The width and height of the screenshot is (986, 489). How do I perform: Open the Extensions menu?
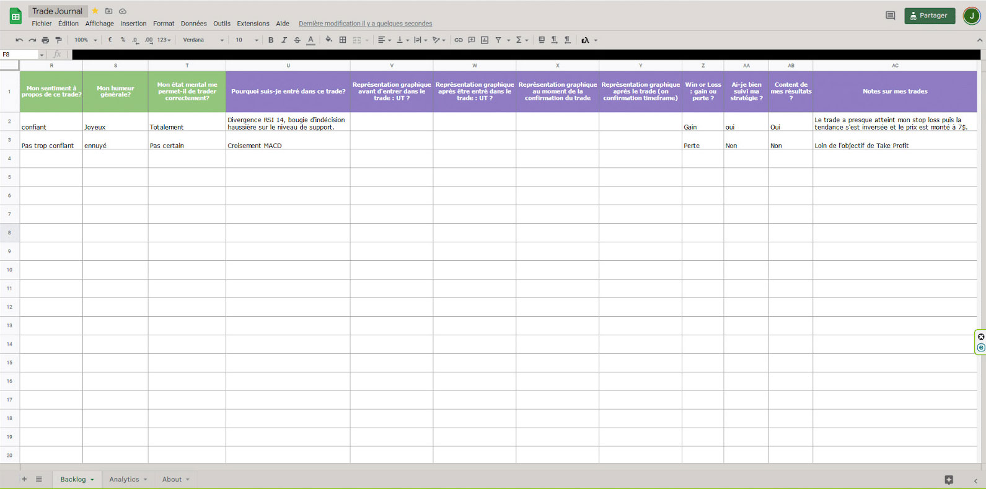(x=253, y=24)
